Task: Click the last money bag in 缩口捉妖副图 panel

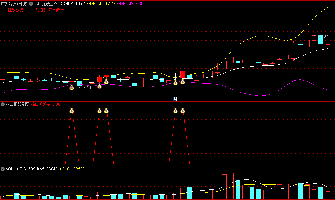Action: (182, 111)
